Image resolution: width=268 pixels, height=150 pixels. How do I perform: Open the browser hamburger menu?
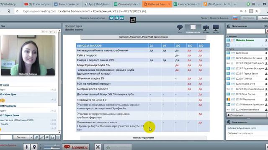pyautogui.click(x=254, y=4)
